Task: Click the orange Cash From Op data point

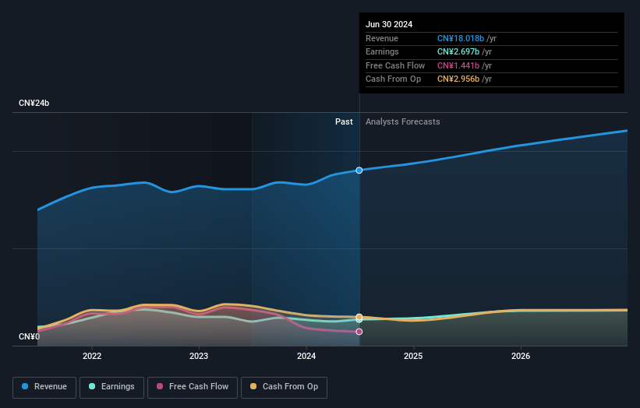Action: 359,317
